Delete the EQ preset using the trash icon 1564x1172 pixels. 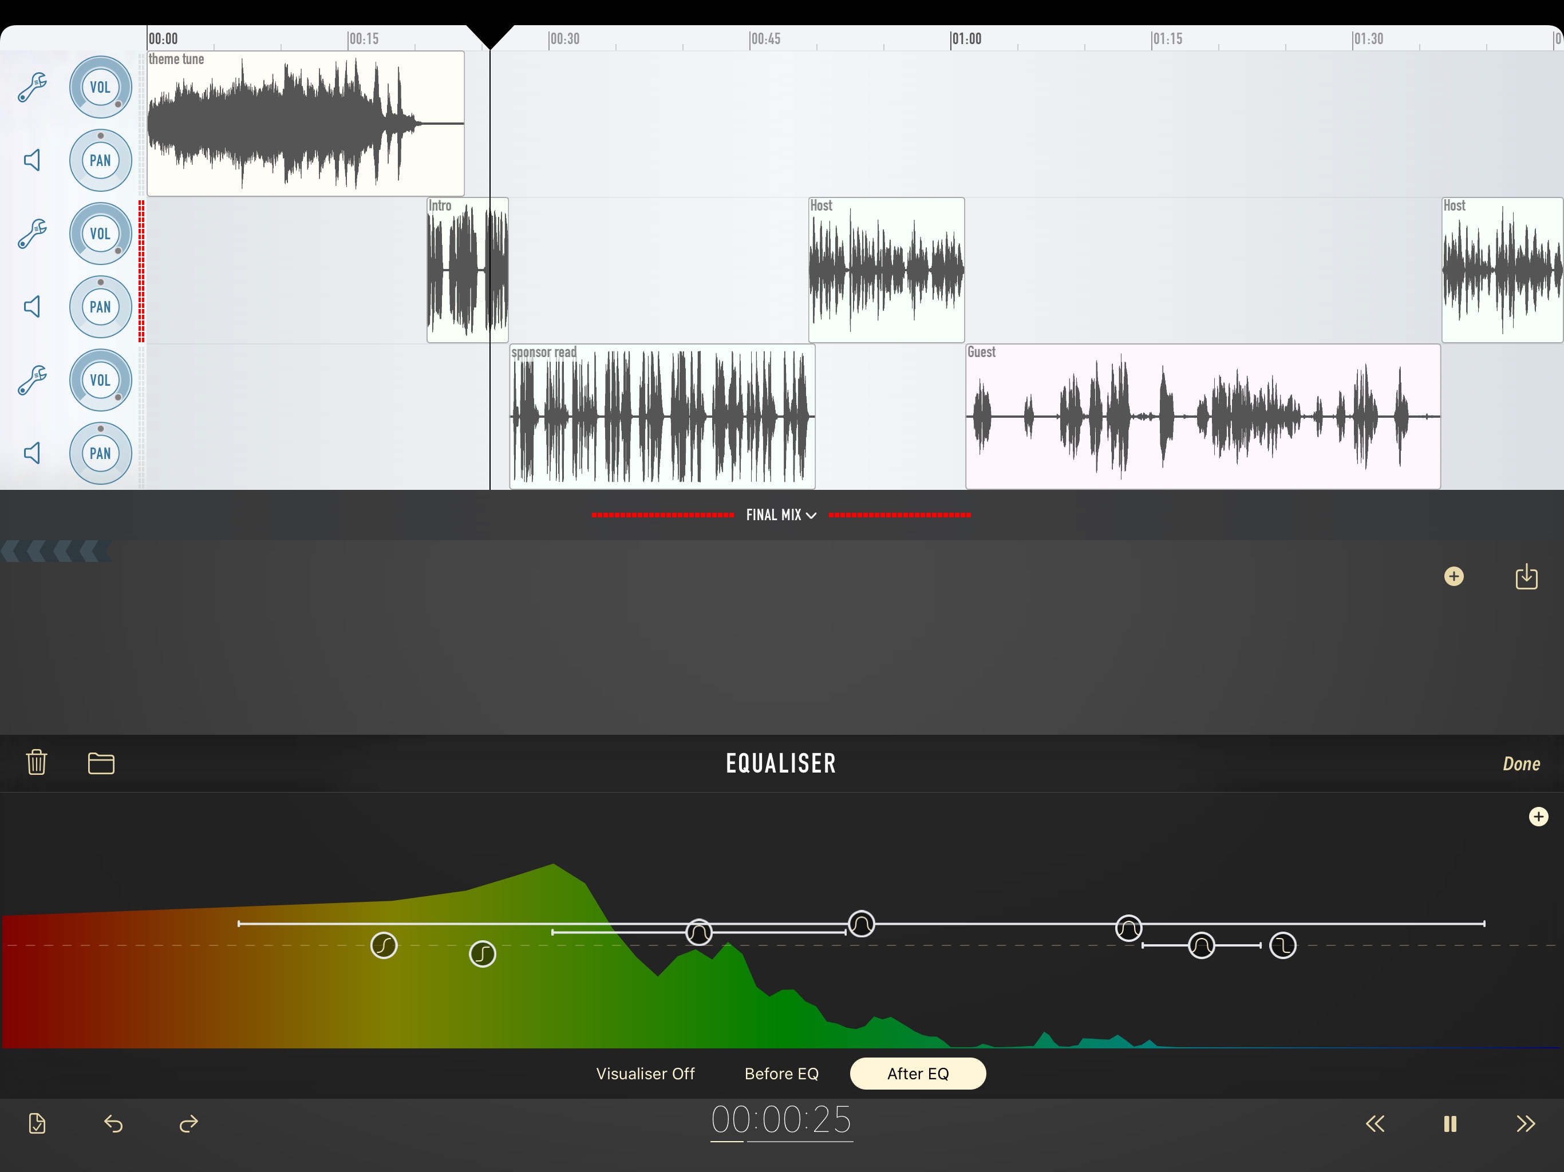click(x=36, y=763)
